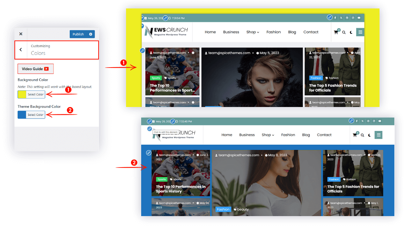Open Select Color for Background Color
This screenshot has width=420, height=227.
[35, 94]
